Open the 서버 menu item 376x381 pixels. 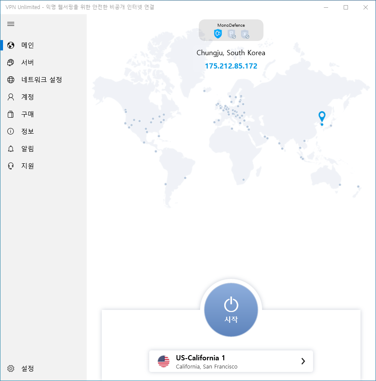44,62
